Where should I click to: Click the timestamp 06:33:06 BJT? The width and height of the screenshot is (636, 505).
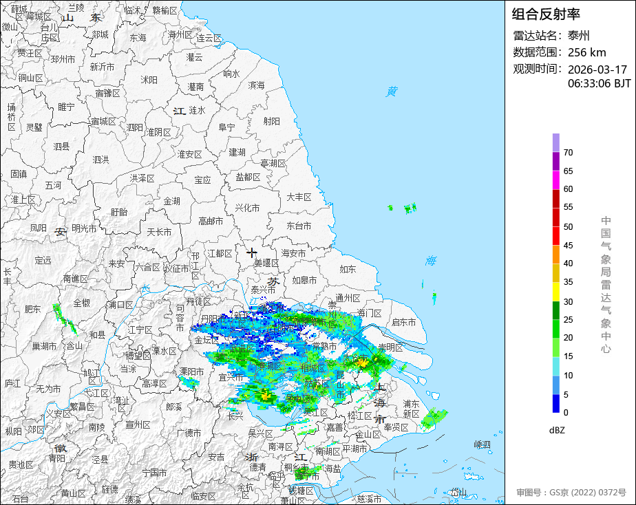599,83
